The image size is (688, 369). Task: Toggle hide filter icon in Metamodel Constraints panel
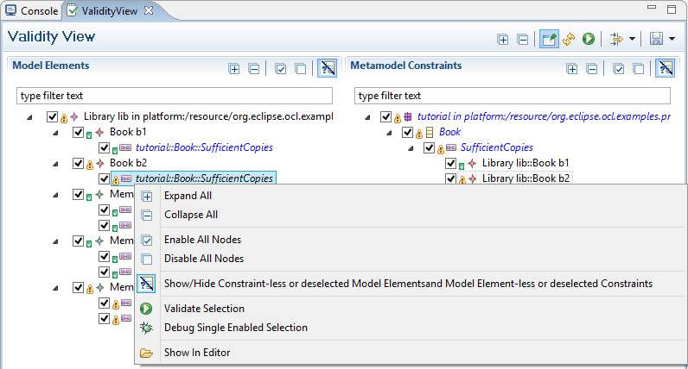click(665, 68)
